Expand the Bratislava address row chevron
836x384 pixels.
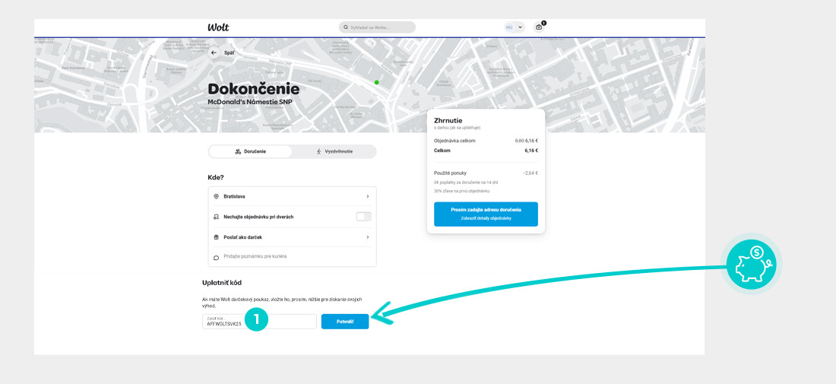pyautogui.click(x=367, y=196)
